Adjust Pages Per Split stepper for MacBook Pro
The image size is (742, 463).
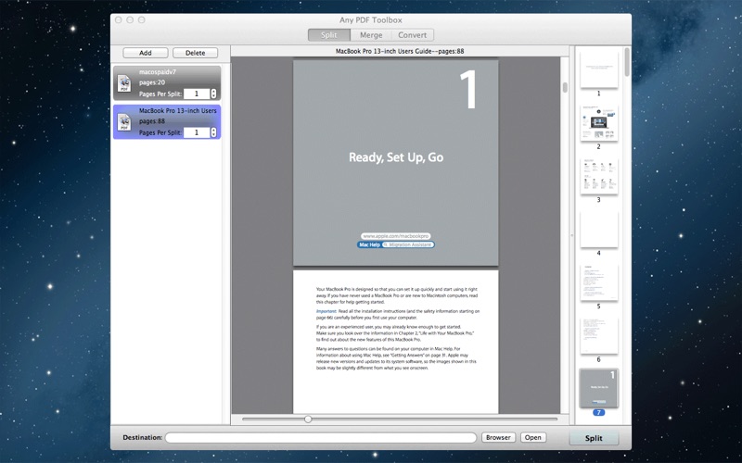click(x=213, y=132)
